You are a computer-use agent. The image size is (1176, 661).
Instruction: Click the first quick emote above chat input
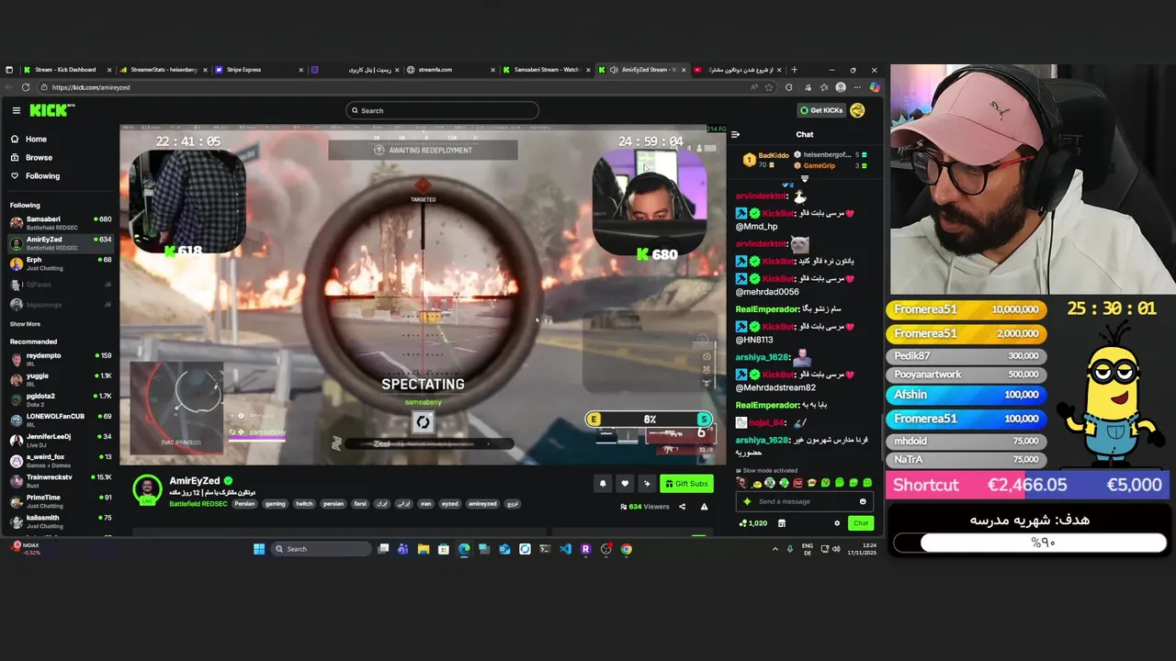click(x=743, y=483)
